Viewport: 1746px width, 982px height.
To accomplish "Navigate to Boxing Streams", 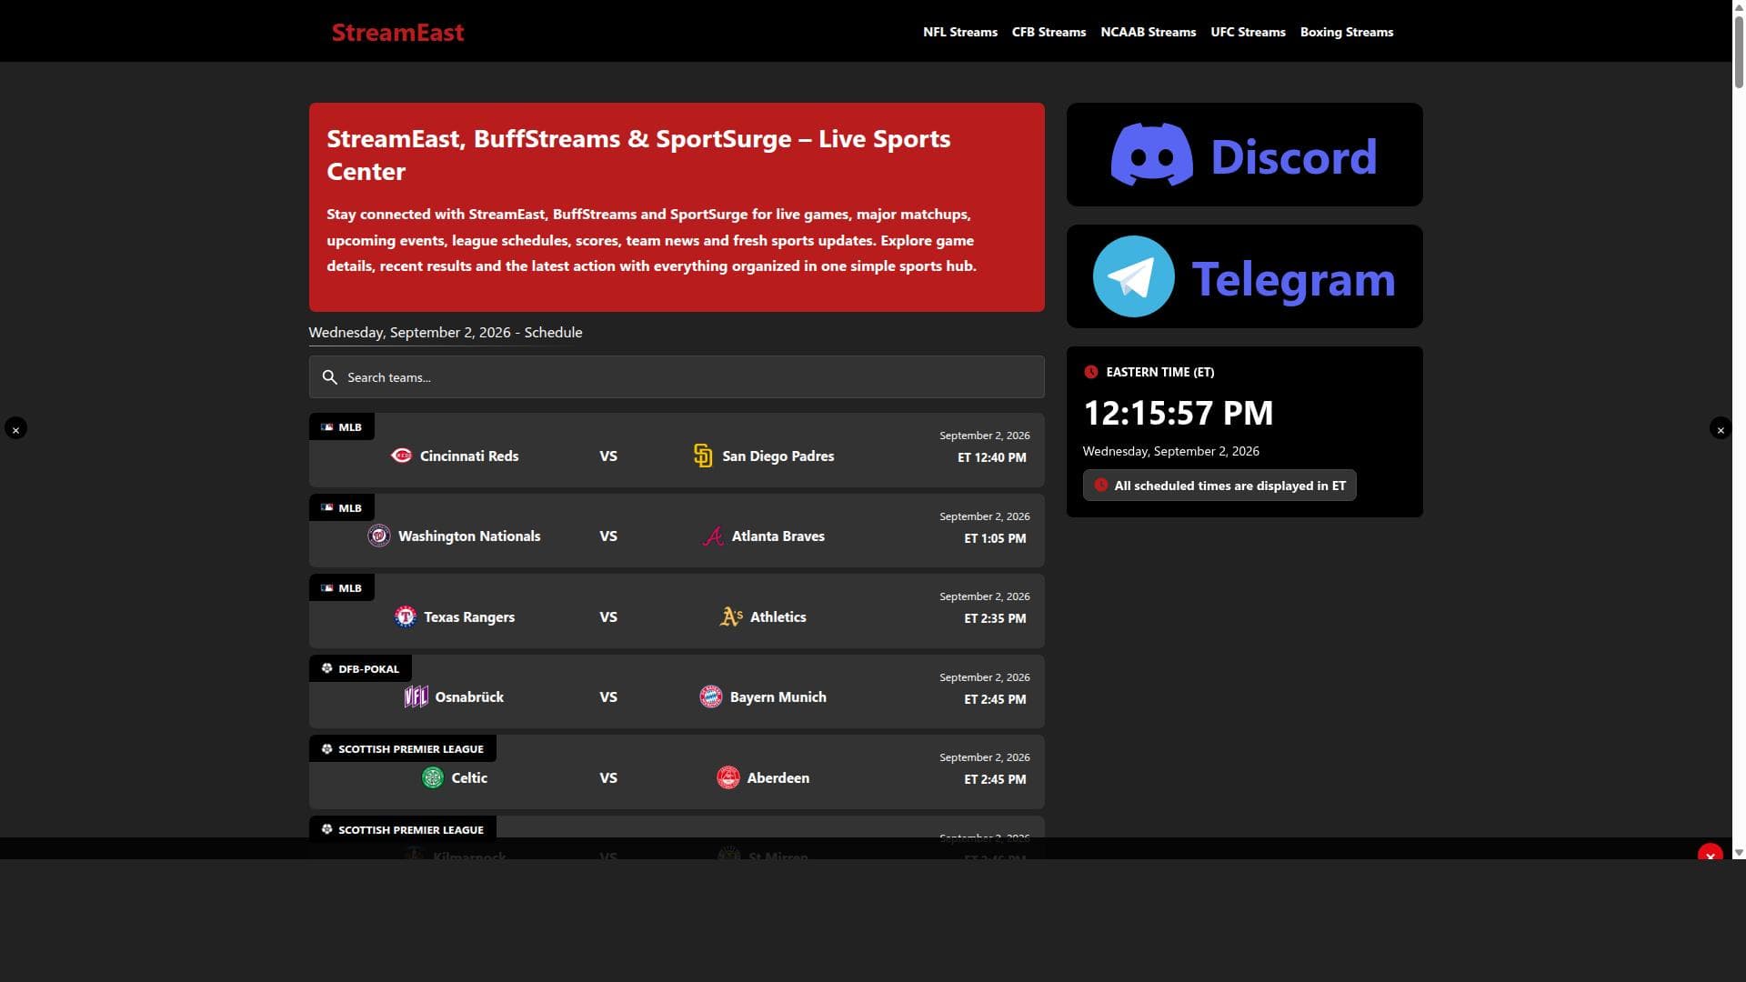I will (1346, 32).
